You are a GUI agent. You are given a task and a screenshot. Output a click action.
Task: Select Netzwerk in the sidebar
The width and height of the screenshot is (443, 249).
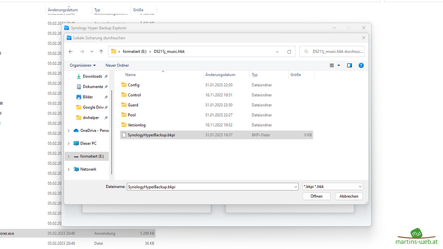click(85, 169)
